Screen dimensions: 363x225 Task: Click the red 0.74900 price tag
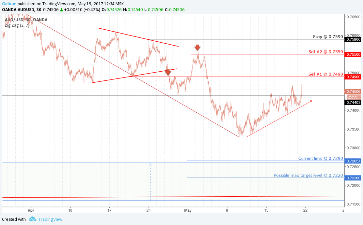(x=353, y=77)
